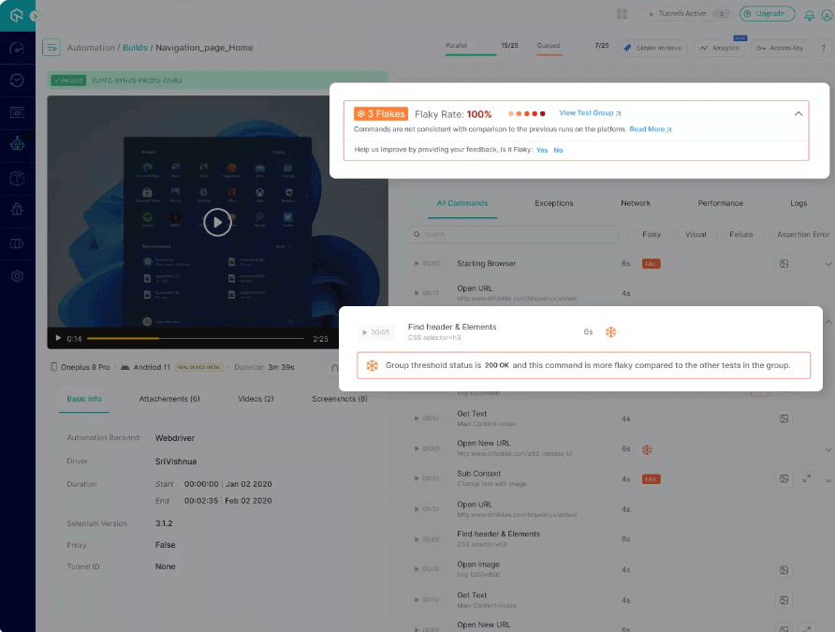Open the cube icon in sidebar
835x632 pixels.
click(x=17, y=178)
